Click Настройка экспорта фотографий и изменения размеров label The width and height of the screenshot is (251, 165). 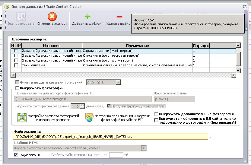[x=53, y=118]
